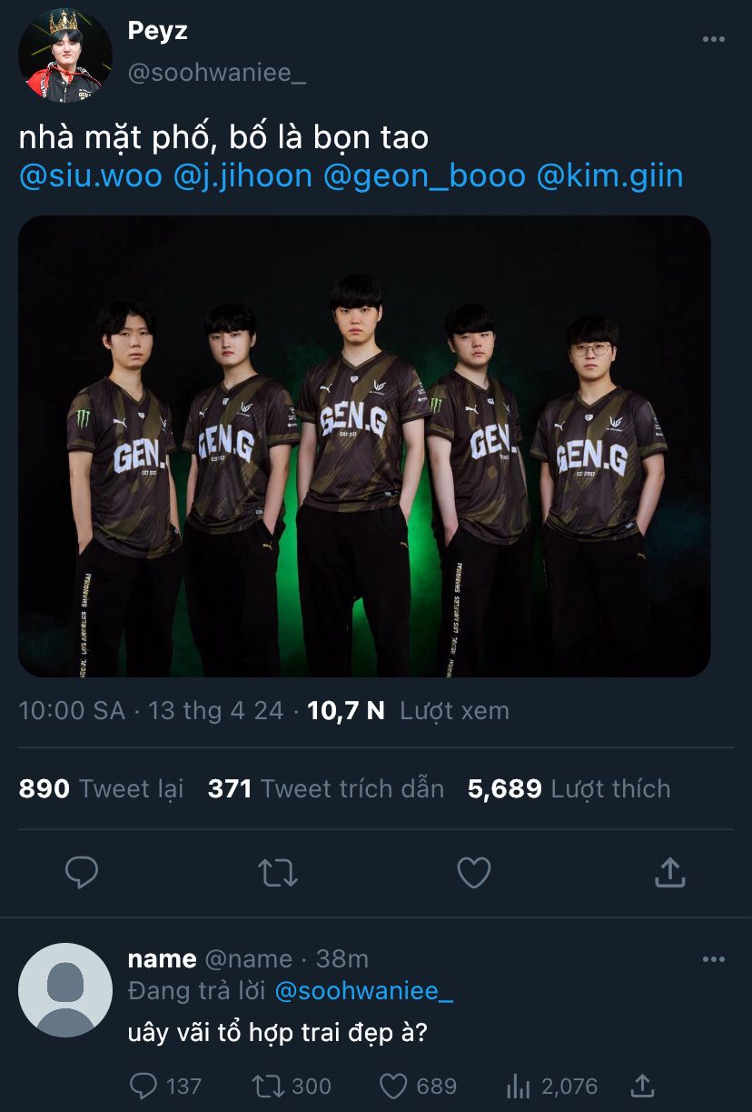Share the reply comment

642,1086
